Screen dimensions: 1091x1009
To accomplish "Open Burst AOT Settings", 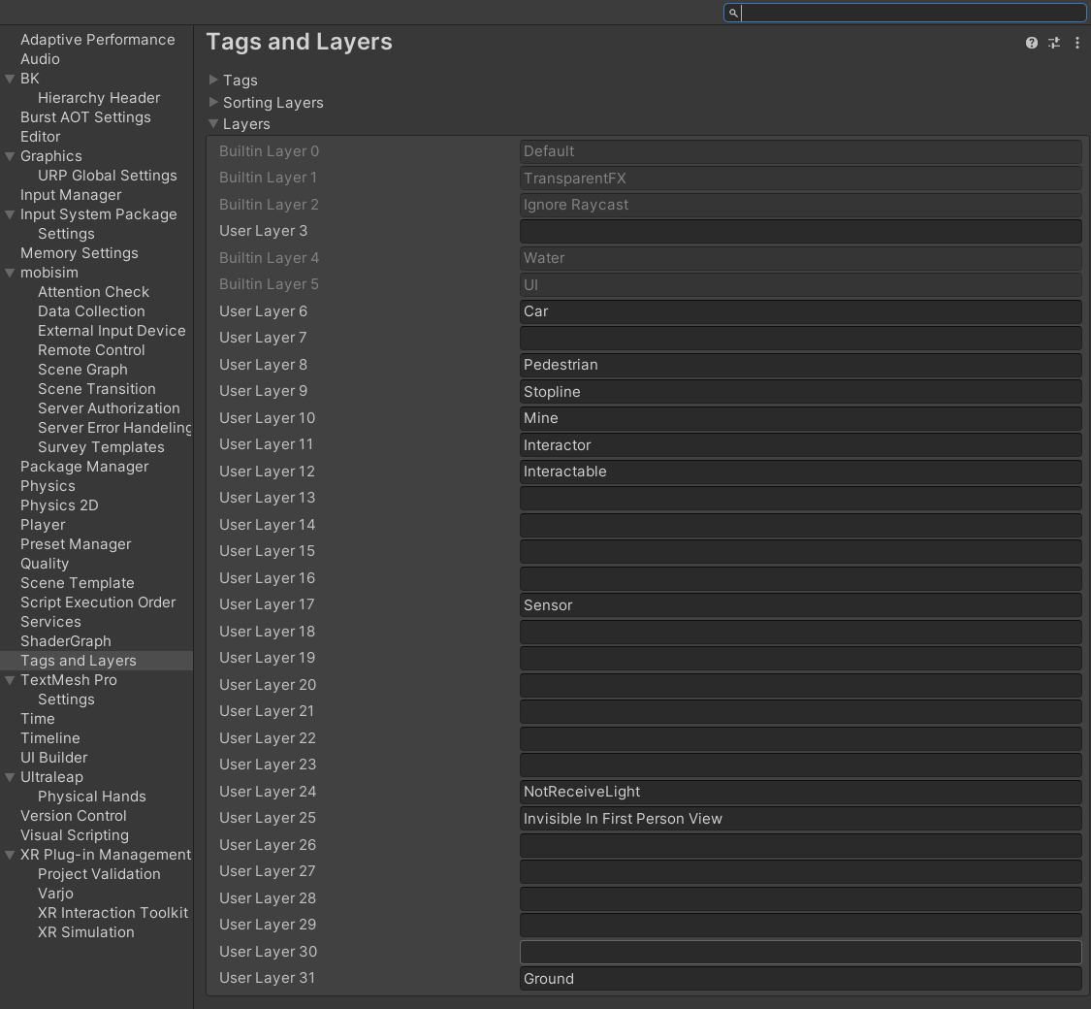I will [85, 117].
